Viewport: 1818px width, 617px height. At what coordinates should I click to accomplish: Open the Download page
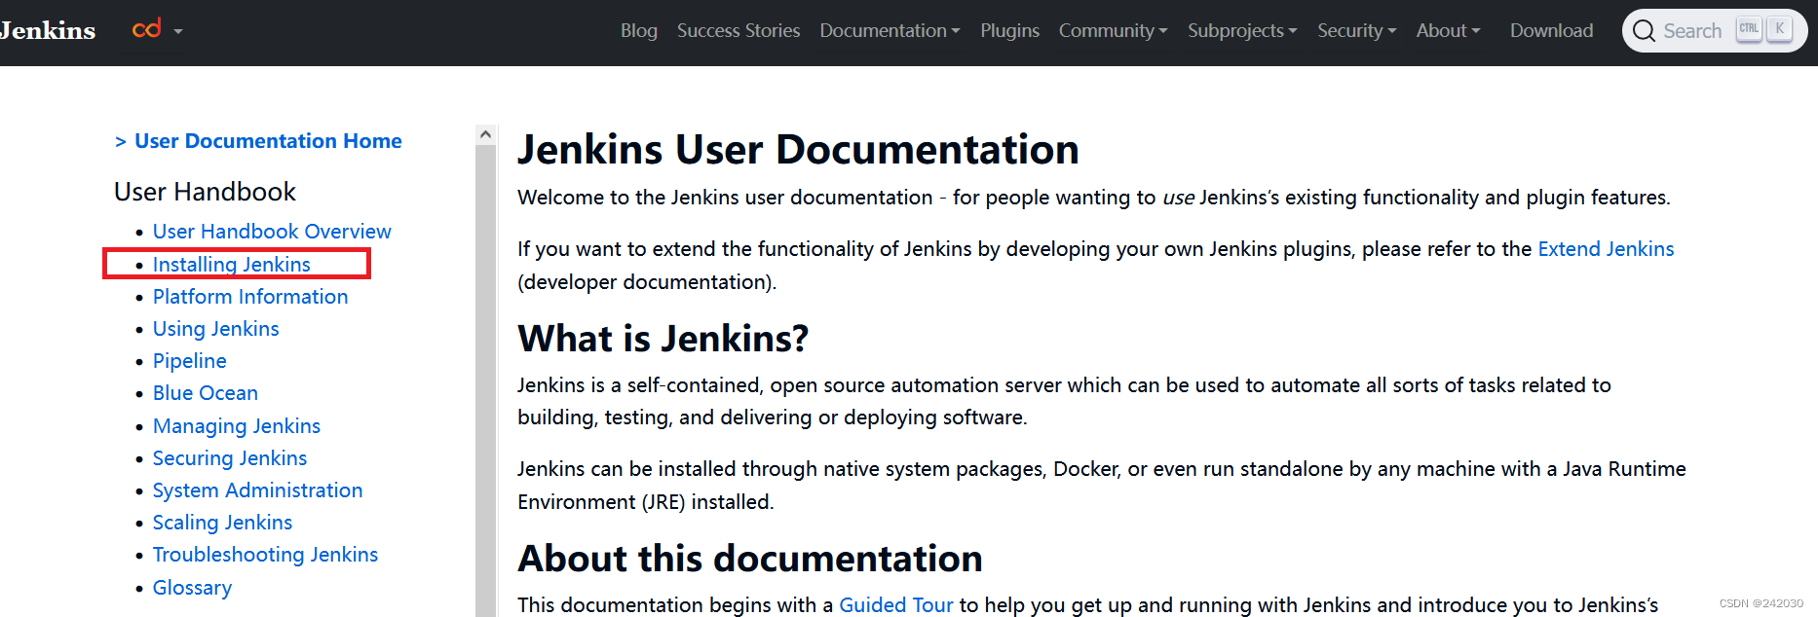(1551, 31)
